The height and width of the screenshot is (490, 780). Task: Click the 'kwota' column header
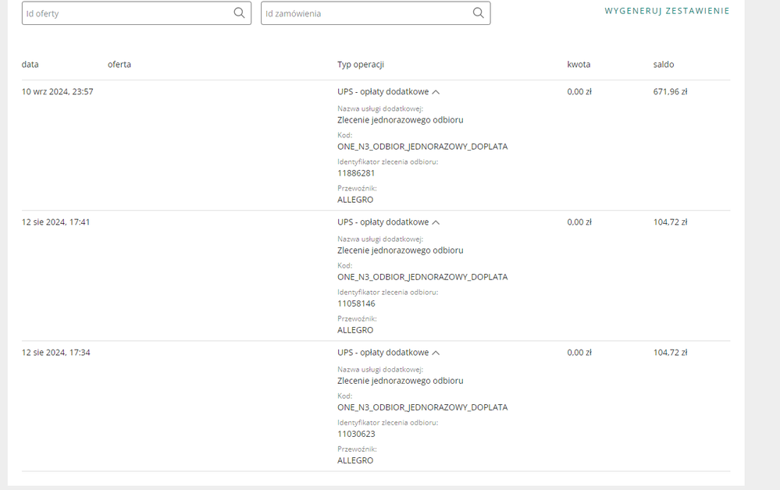tap(579, 65)
